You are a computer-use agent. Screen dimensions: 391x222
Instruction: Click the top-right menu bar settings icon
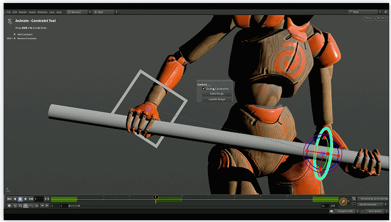click(x=386, y=11)
